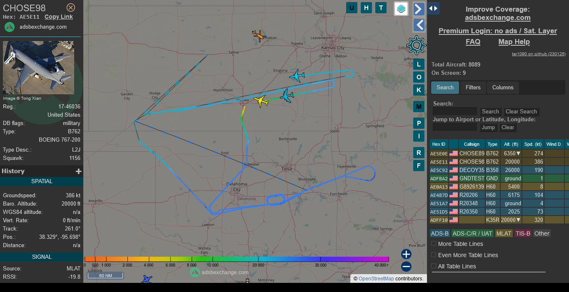569x292 pixels.
Task: Click the left arrow sidebar button
Action: (x=419, y=25)
